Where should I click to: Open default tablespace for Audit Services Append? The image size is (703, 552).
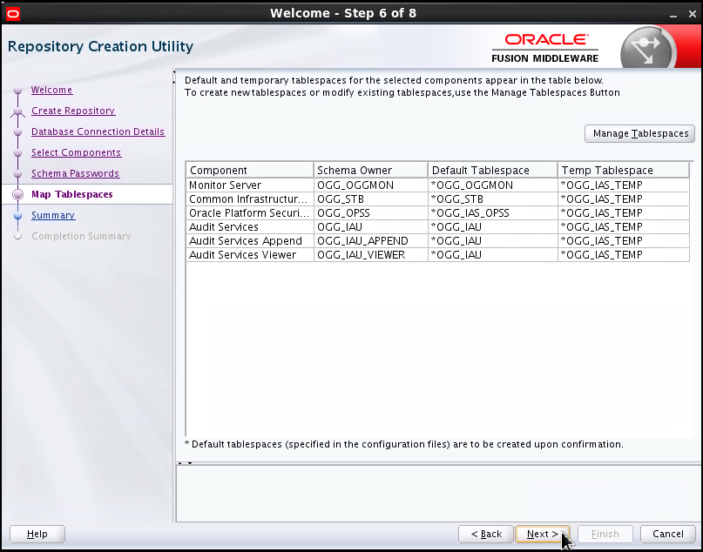493,240
